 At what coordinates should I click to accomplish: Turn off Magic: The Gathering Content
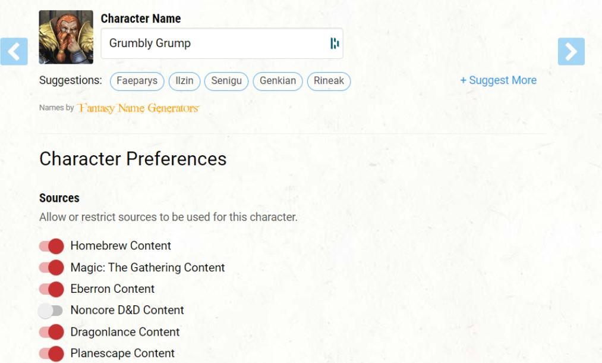click(51, 268)
